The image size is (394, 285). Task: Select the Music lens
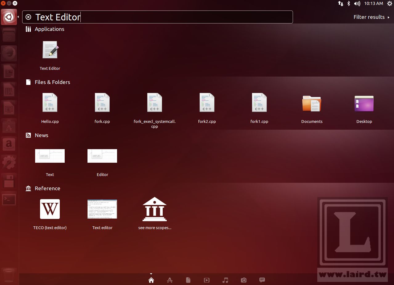[225, 280]
